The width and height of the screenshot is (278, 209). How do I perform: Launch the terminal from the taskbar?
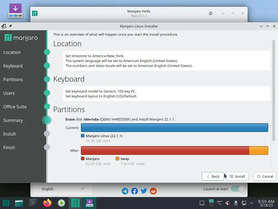(x=33, y=203)
